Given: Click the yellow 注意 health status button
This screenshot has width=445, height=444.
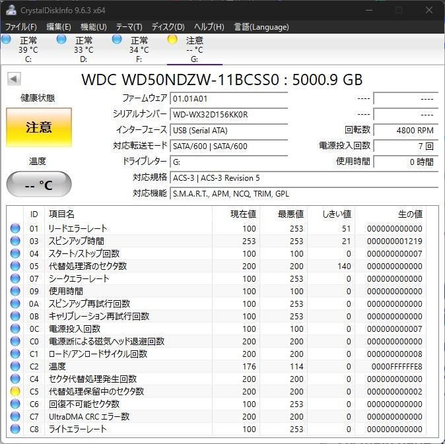Looking at the screenshot, I should point(39,127).
